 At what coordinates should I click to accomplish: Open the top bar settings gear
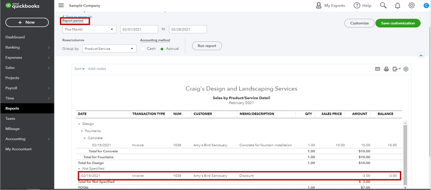click(412, 6)
